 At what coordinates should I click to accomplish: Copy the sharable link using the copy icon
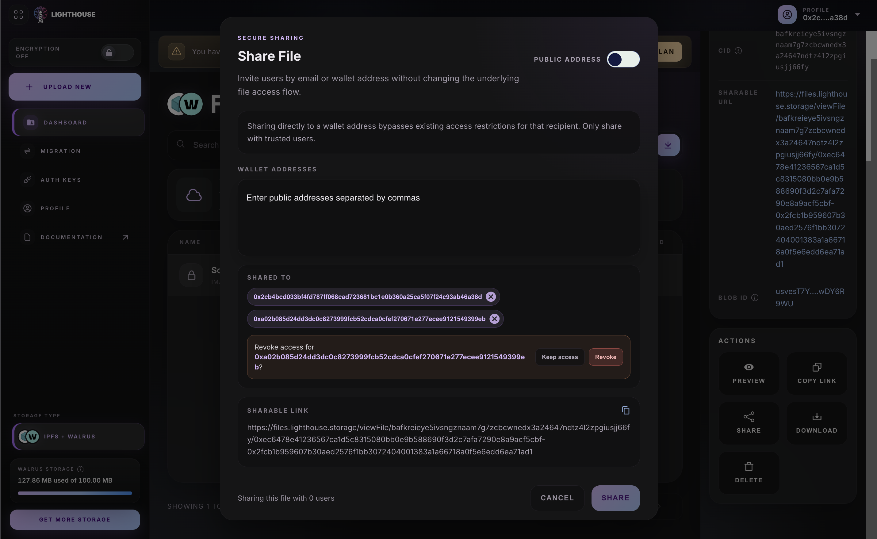[x=625, y=410]
